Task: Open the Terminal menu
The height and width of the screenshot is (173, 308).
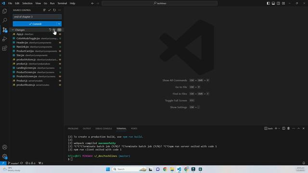Action: pos(62,3)
